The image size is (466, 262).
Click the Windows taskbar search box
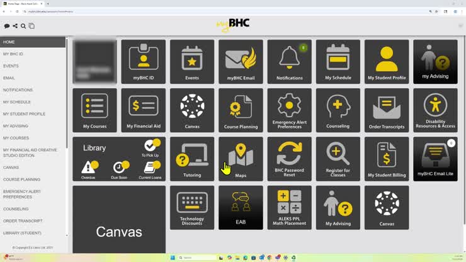(x=196, y=258)
